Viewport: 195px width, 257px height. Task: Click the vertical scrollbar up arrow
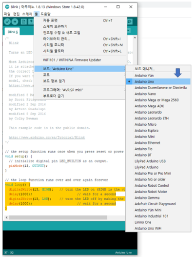[x=135, y=38]
